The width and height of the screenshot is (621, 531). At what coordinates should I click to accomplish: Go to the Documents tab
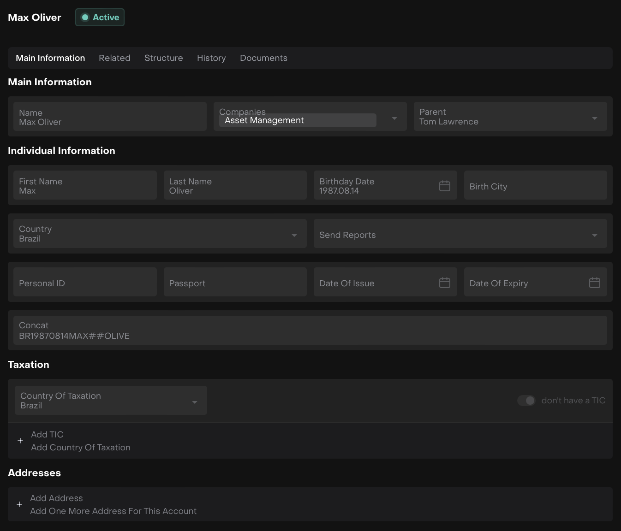(263, 58)
